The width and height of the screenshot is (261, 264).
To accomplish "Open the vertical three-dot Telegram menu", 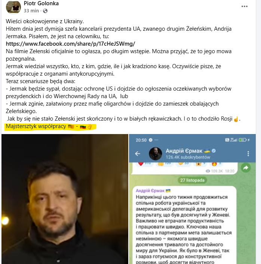I will (248, 154).
